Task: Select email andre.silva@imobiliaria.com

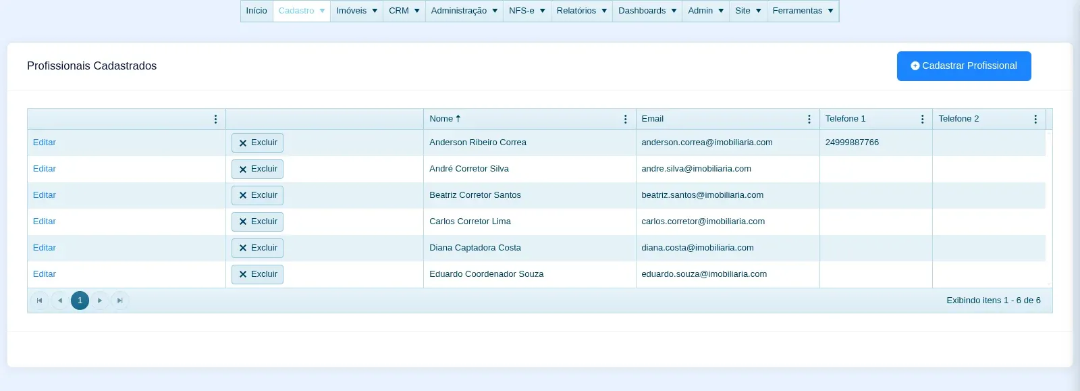Action: [696, 169]
